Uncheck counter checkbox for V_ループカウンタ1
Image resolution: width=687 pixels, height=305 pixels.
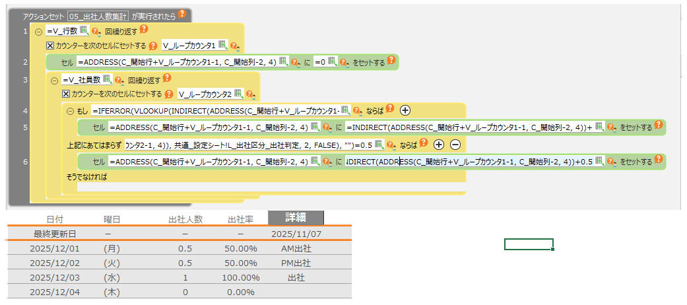[50, 46]
